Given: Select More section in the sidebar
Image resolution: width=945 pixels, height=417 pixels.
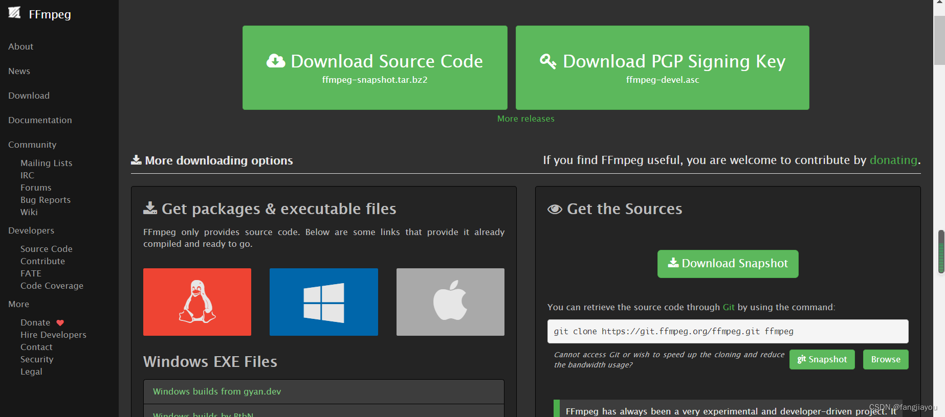Looking at the screenshot, I should (x=18, y=304).
